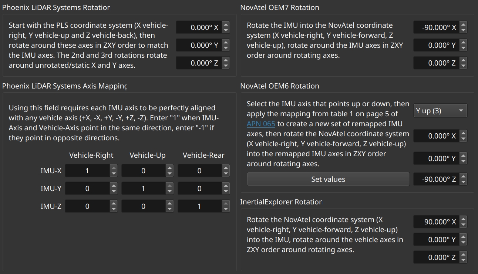Decrease IMU-Y Vehicle-Right mapping value
The image size is (478, 274).
114,191
